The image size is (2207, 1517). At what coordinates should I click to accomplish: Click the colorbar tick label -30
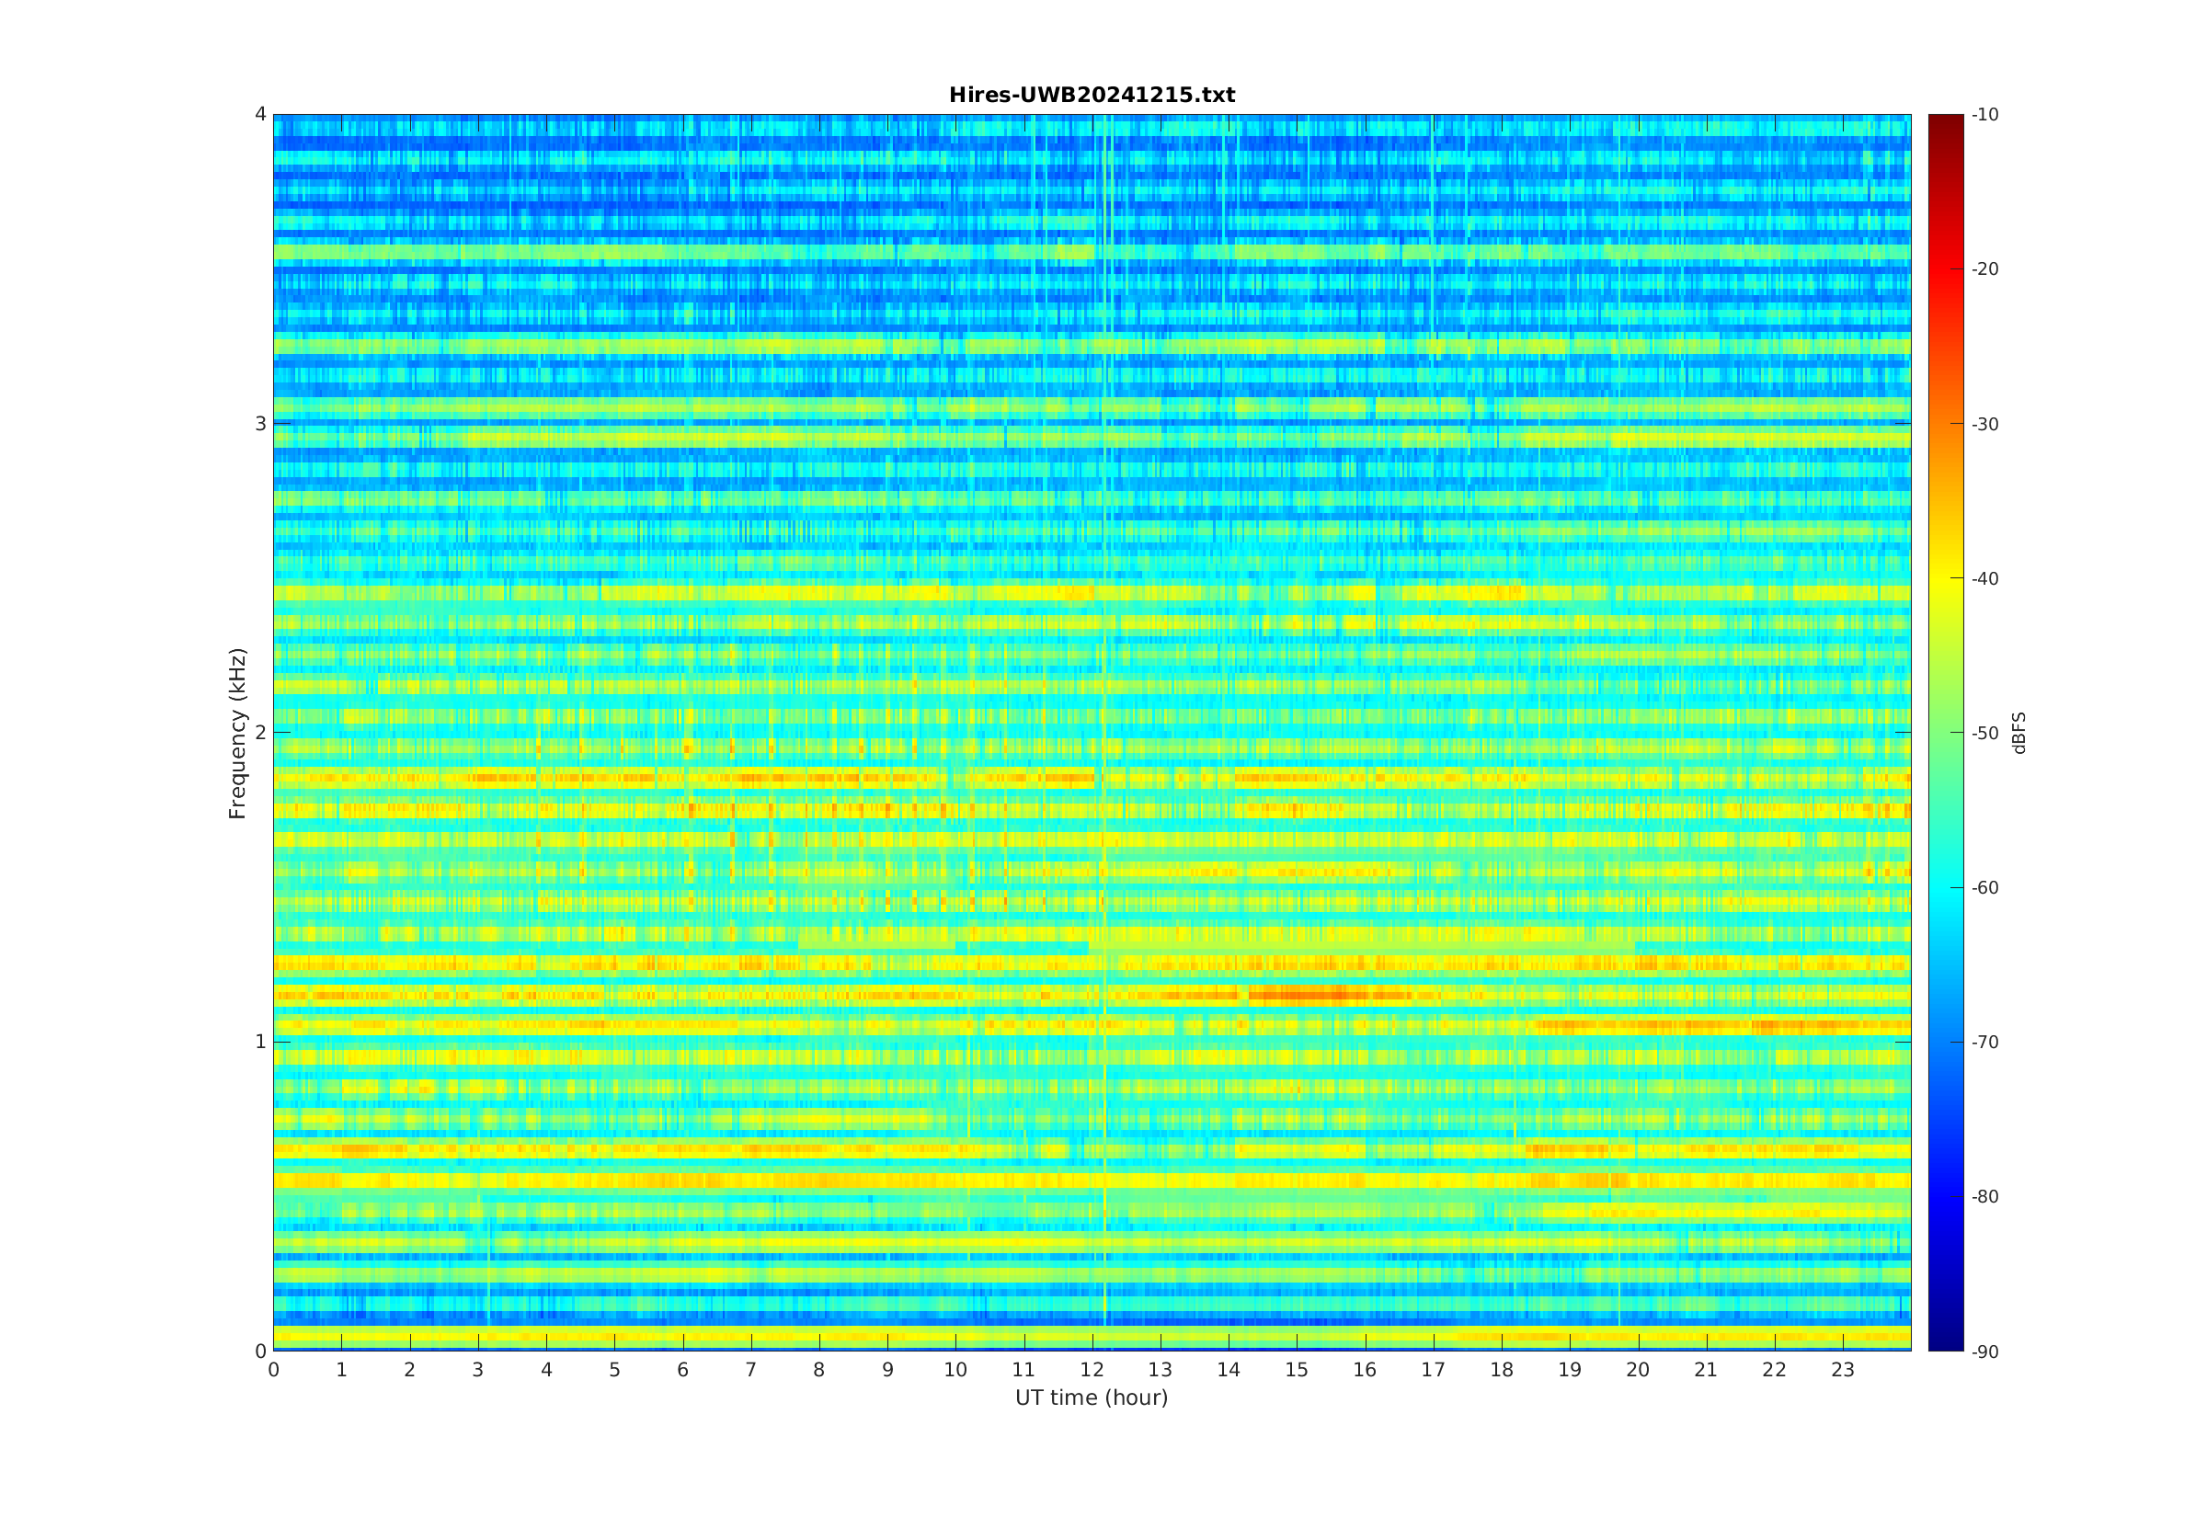click(x=1984, y=424)
